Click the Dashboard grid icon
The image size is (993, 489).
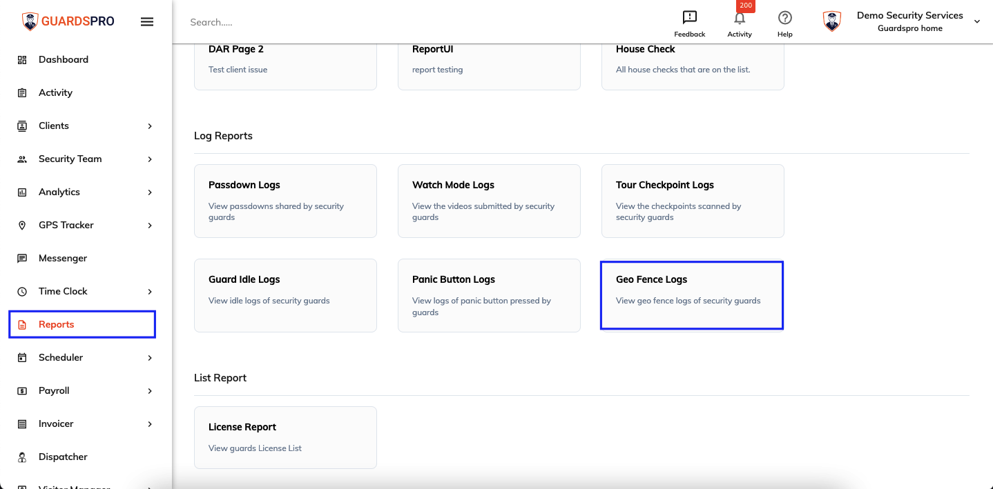click(22, 60)
